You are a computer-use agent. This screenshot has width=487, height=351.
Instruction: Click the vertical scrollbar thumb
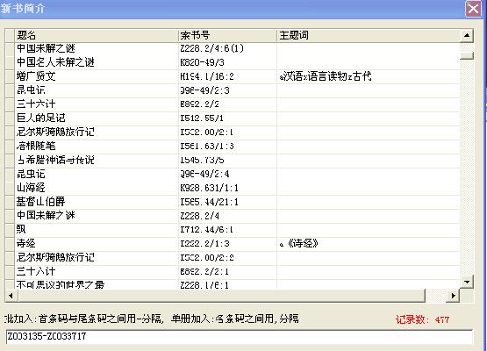[467, 55]
